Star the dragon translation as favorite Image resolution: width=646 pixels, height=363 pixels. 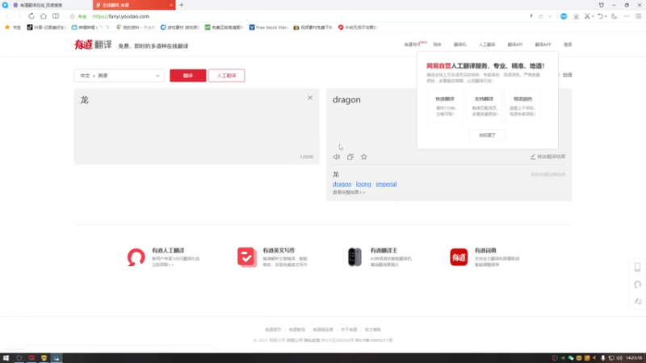coord(364,156)
